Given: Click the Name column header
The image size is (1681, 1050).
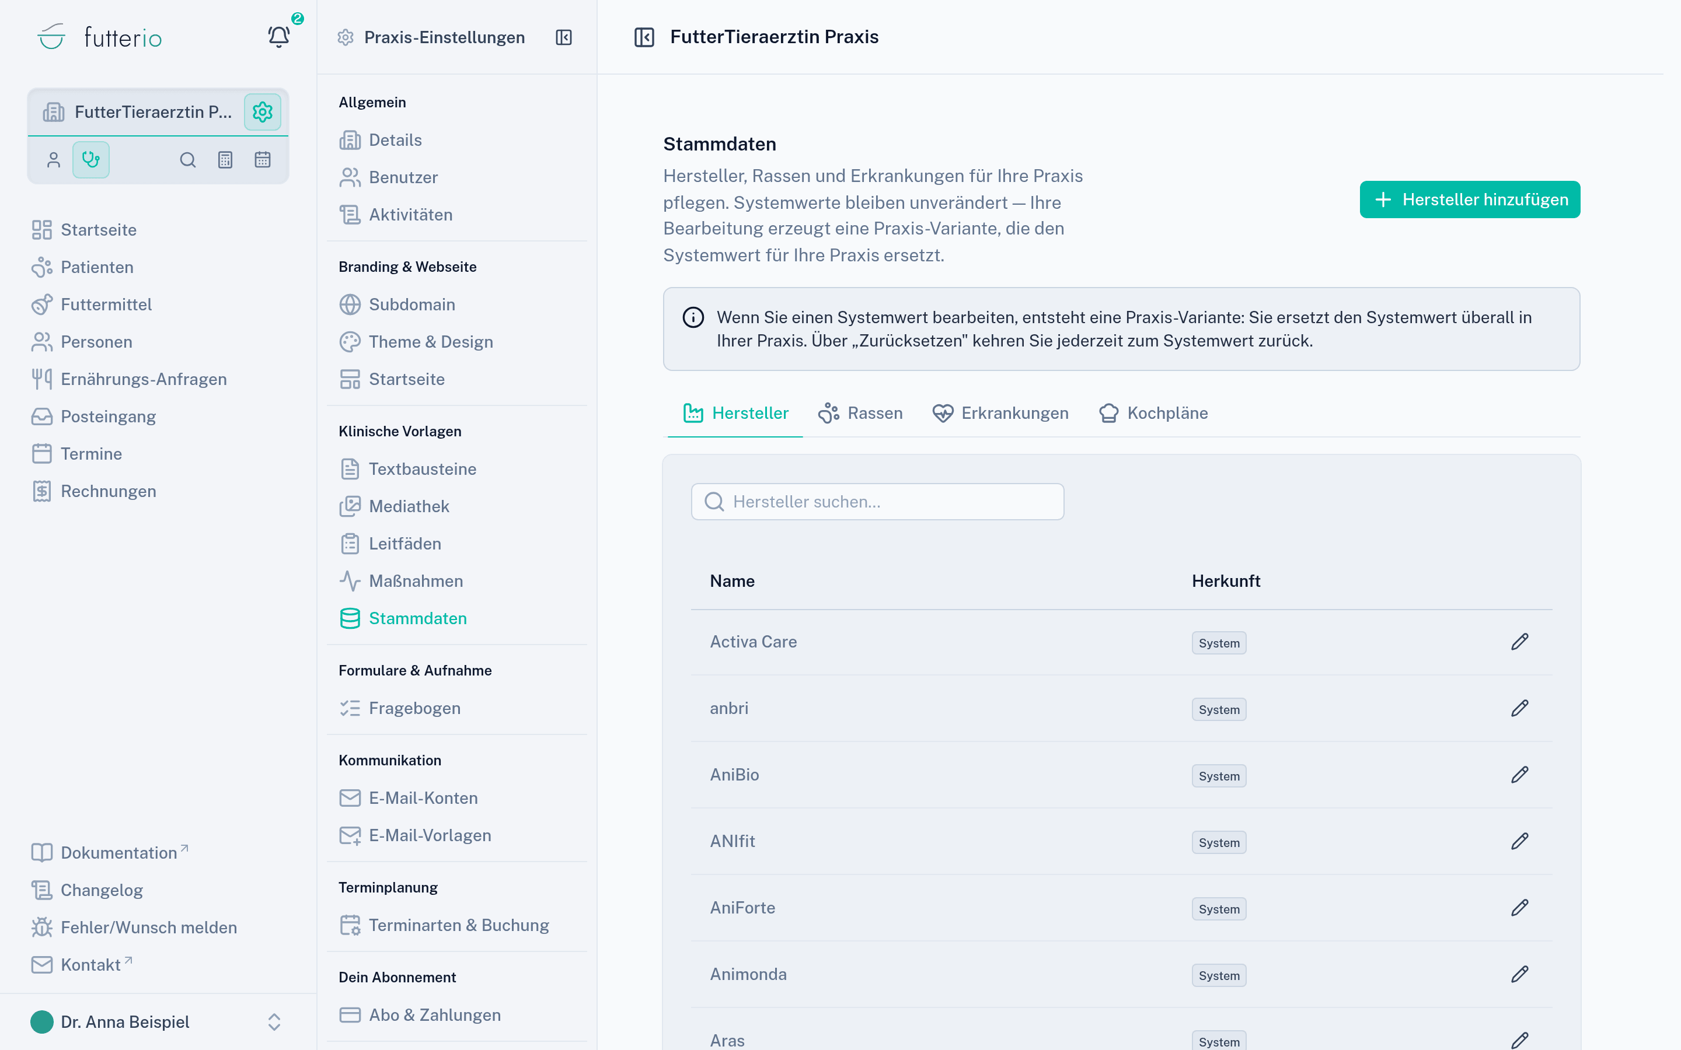Looking at the screenshot, I should pyautogui.click(x=732, y=581).
